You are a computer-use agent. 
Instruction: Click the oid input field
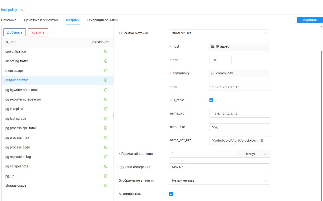[x=239, y=87]
